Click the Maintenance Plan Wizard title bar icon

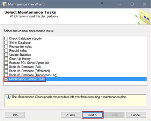coord(4,4)
